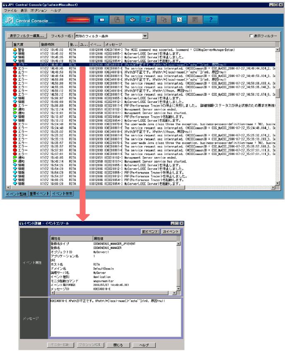Click the info icon of the 15:54:26 row
Screen dimensions: 285x351
point(15,165)
